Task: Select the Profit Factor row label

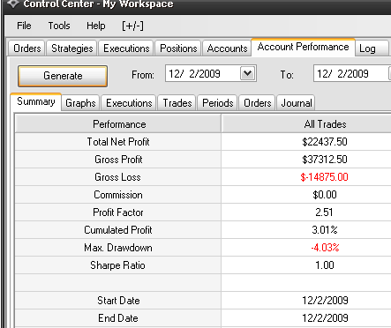Action: pyautogui.click(x=118, y=212)
